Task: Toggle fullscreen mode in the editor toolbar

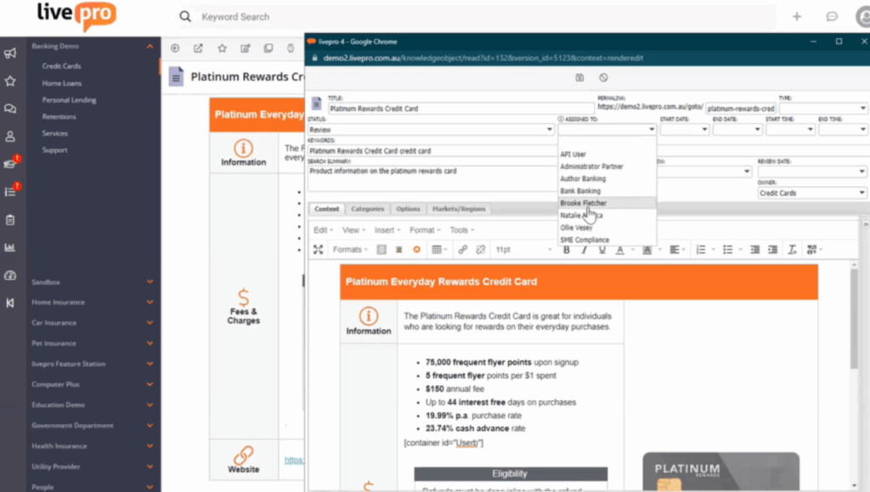Action: [319, 250]
